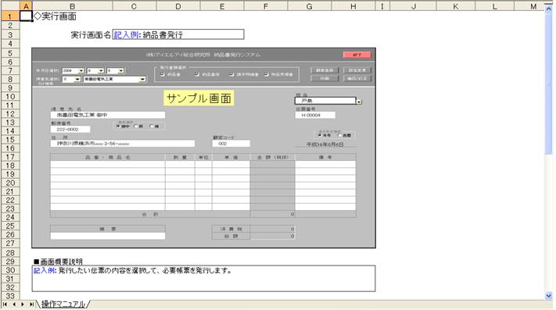
Task: Click the 印刷 button in sample screen
Action: pyautogui.click(x=325, y=79)
